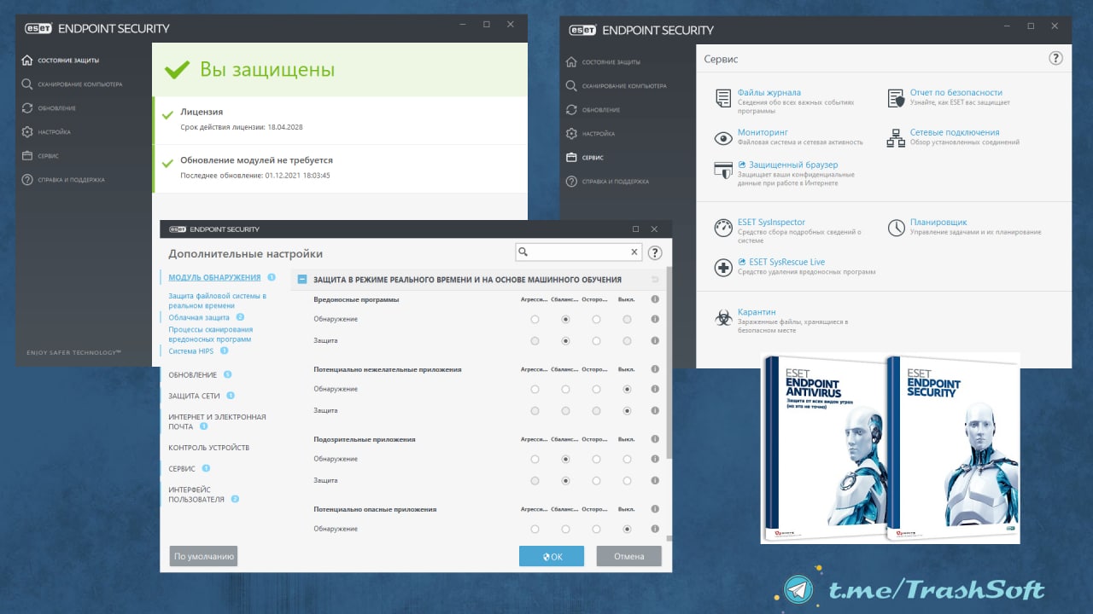Click the search field in Дополнительные настройки

pyautogui.click(x=579, y=252)
